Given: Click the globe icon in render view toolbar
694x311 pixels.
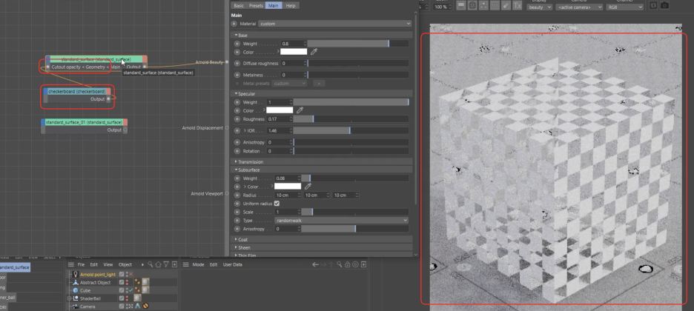Looking at the screenshot, I should [472, 6].
